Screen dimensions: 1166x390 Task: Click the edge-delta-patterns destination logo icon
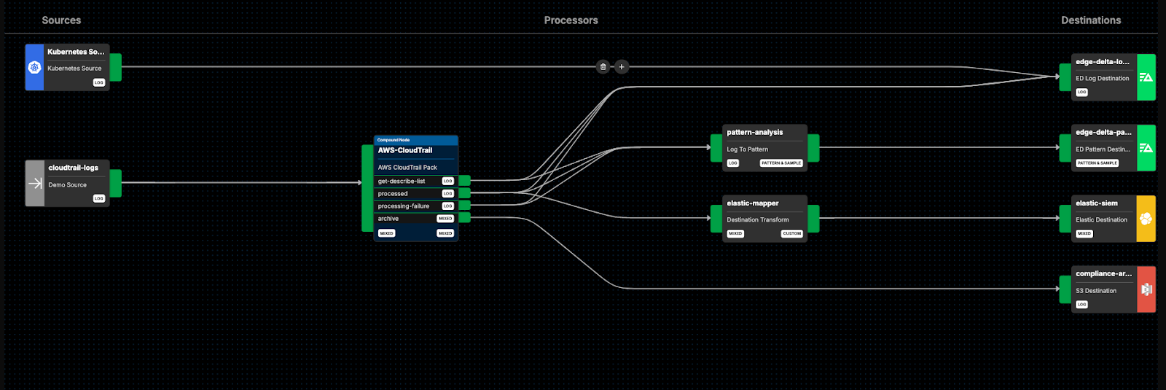pos(1146,148)
